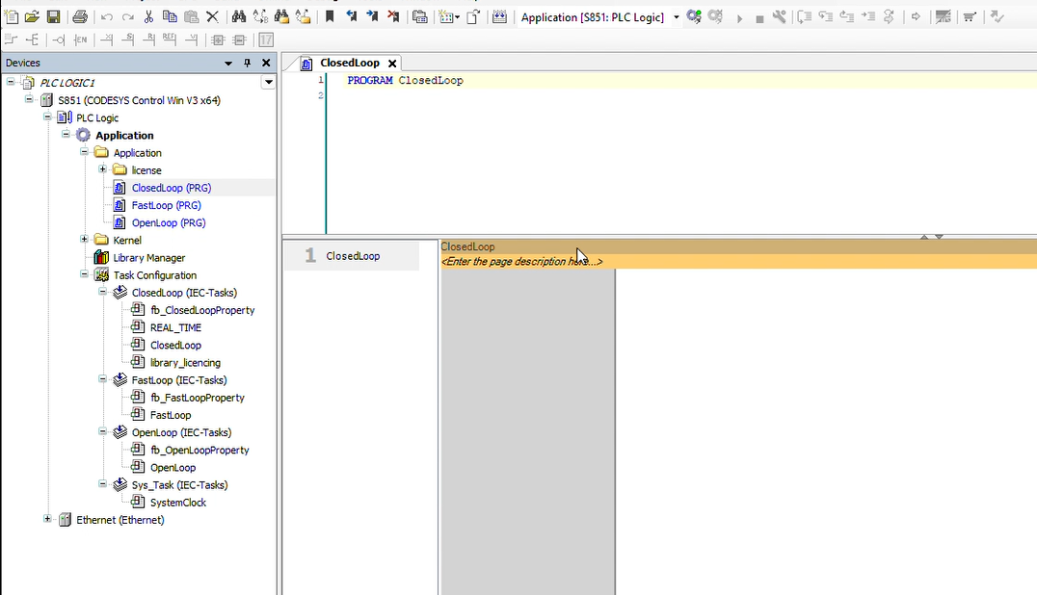Select fb_FastLoopProperty task call

click(x=197, y=398)
